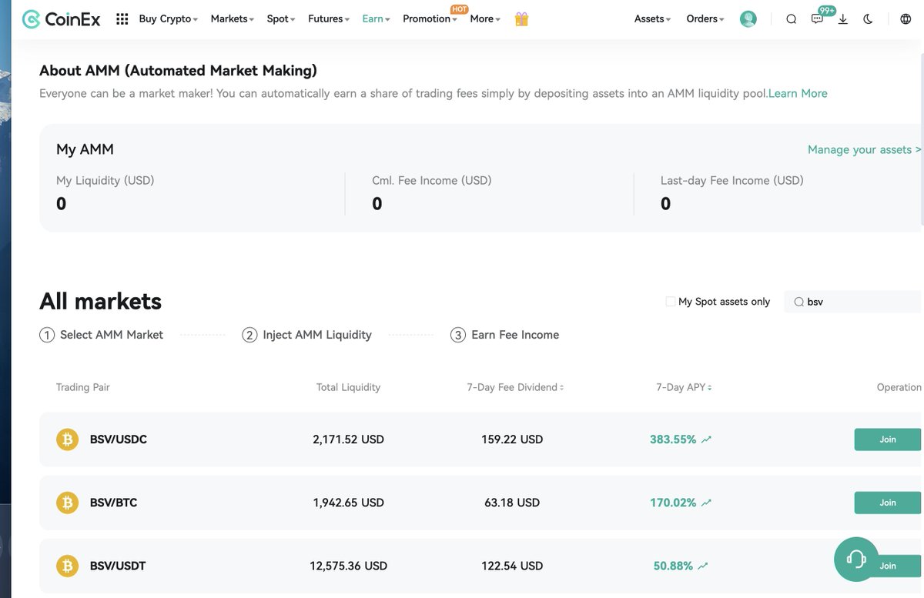Click the Select AMM Market step label
The width and height of the screenshot is (924, 598).
coord(112,335)
